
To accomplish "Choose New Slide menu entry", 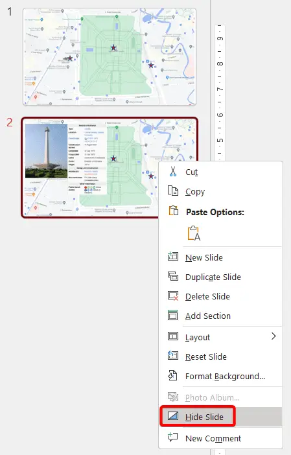I will pos(220,257).
